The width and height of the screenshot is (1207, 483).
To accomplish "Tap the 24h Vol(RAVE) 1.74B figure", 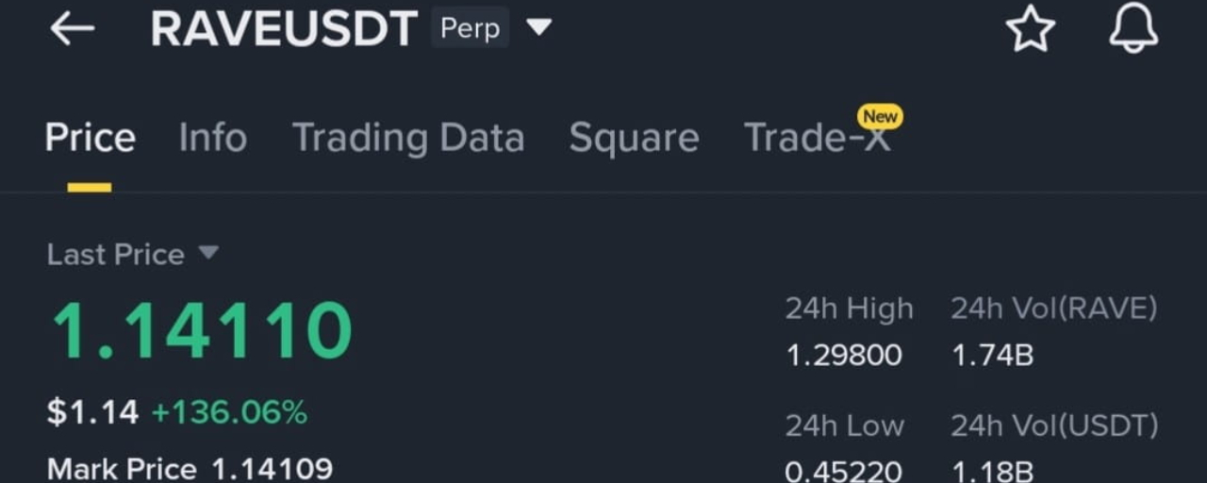I will pyautogui.click(x=992, y=356).
